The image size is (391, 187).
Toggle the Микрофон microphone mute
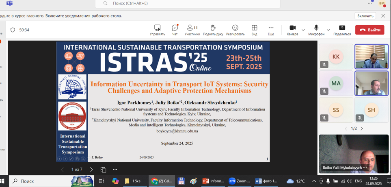pyautogui.click(x=316, y=30)
